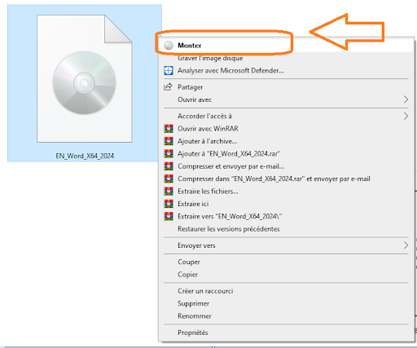Viewport: 417px width, 348px height.
Task: Choose Monter from the context menu
Action: point(286,46)
